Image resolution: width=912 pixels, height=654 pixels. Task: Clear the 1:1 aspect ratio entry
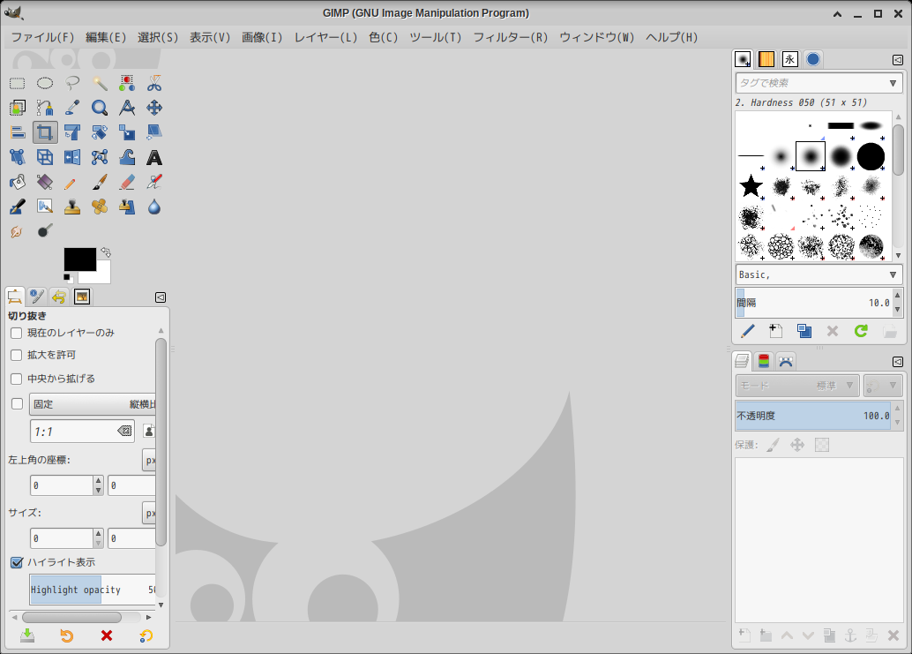coord(124,432)
